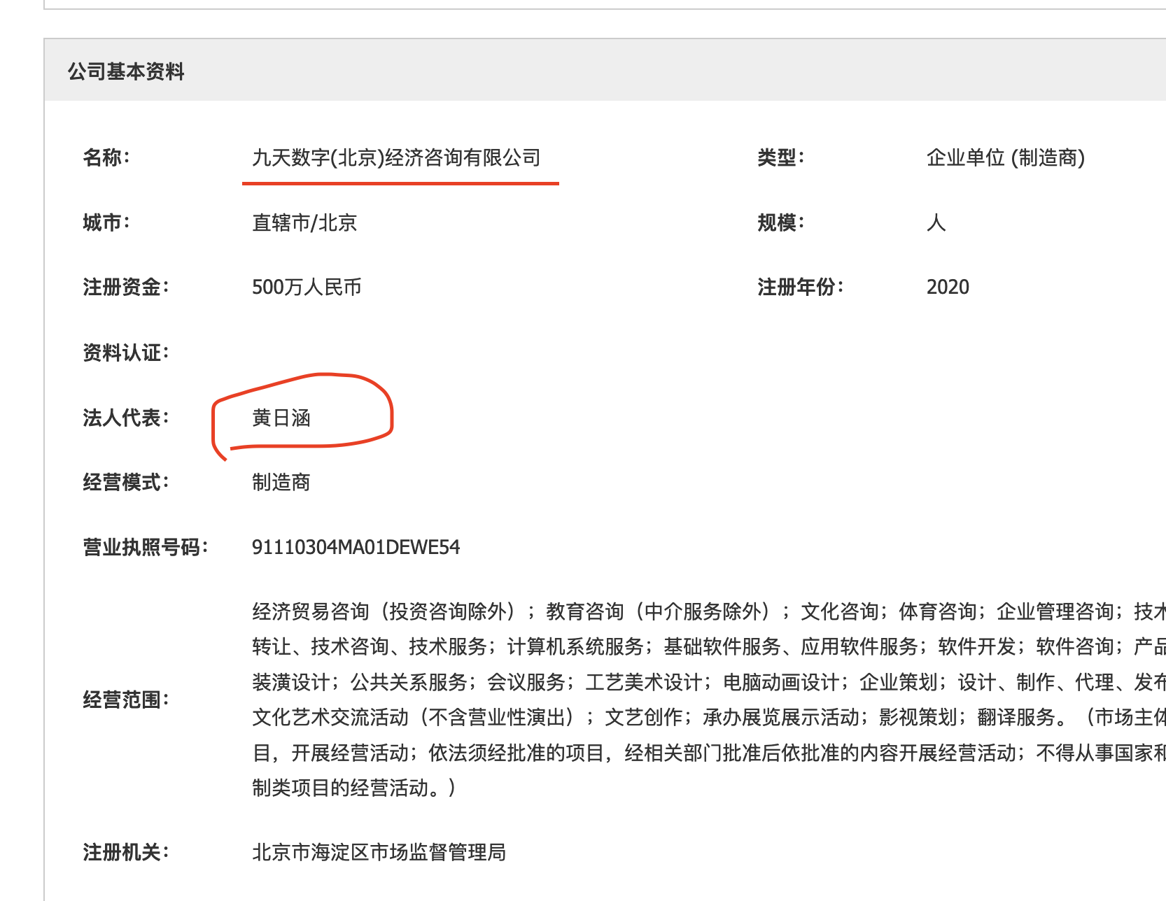Screen dimensions: 1166x901
Task: Click the value 企业单位 (制造商)
Action: 1006,157
